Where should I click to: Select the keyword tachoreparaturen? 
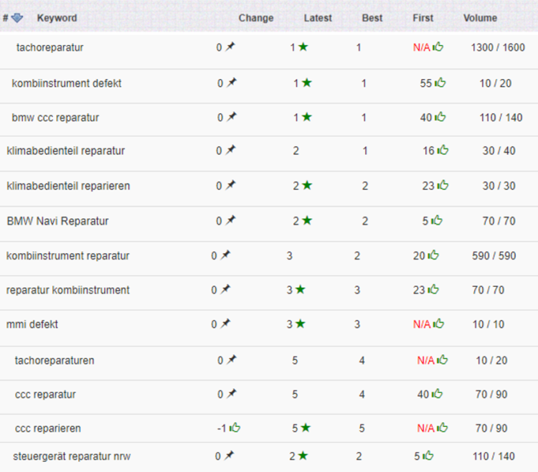pos(55,361)
